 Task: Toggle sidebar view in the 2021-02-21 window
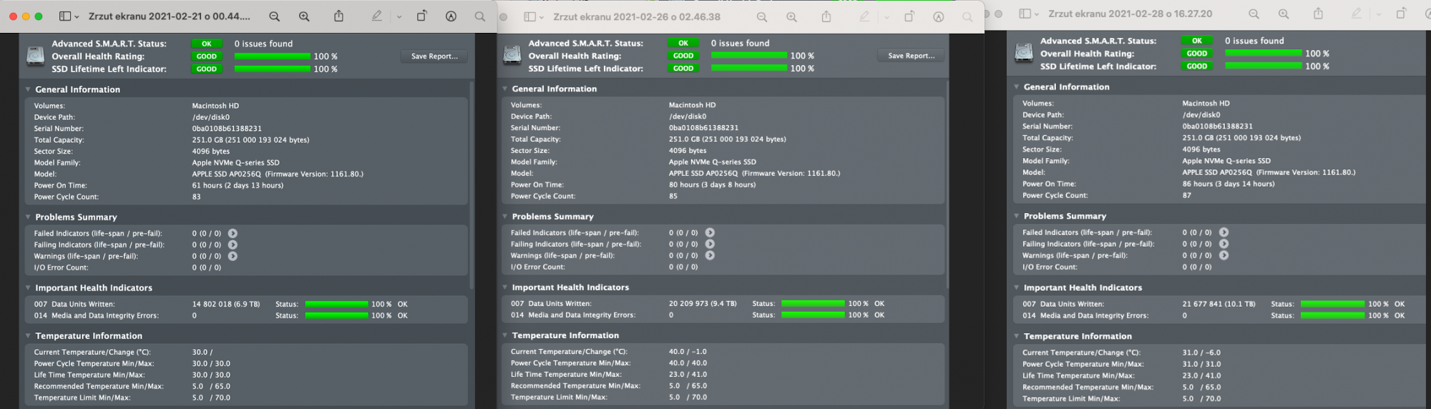point(65,16)
